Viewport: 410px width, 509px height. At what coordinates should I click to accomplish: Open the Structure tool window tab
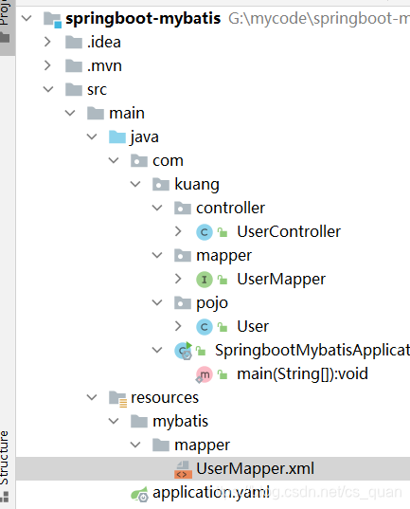(6, 467)
